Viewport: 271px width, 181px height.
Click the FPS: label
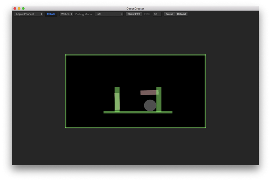coord(147,14)
